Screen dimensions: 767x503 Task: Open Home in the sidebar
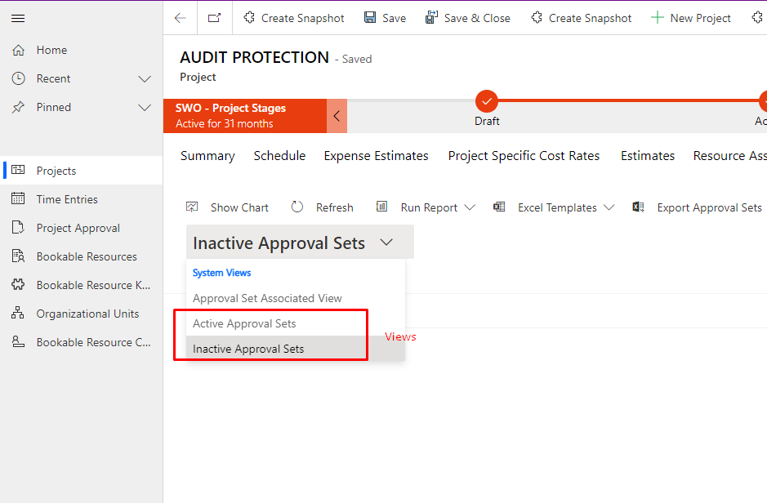coord(51,50)
